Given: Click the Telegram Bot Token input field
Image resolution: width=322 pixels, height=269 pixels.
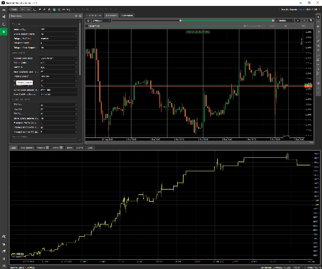Looking at the screenshot, I should click(58, 39).
